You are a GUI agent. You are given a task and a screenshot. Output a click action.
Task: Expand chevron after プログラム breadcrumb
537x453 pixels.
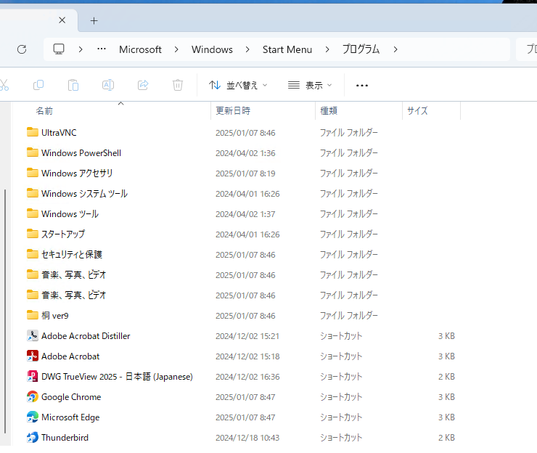click(x=395, y=49)
